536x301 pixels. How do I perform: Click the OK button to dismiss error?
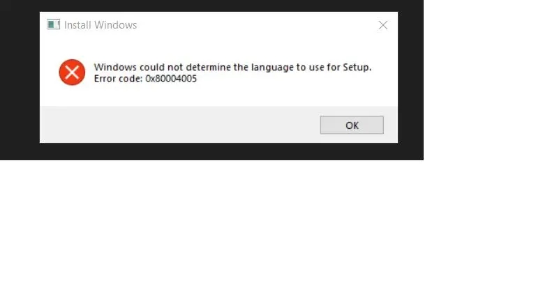[352, 125]
